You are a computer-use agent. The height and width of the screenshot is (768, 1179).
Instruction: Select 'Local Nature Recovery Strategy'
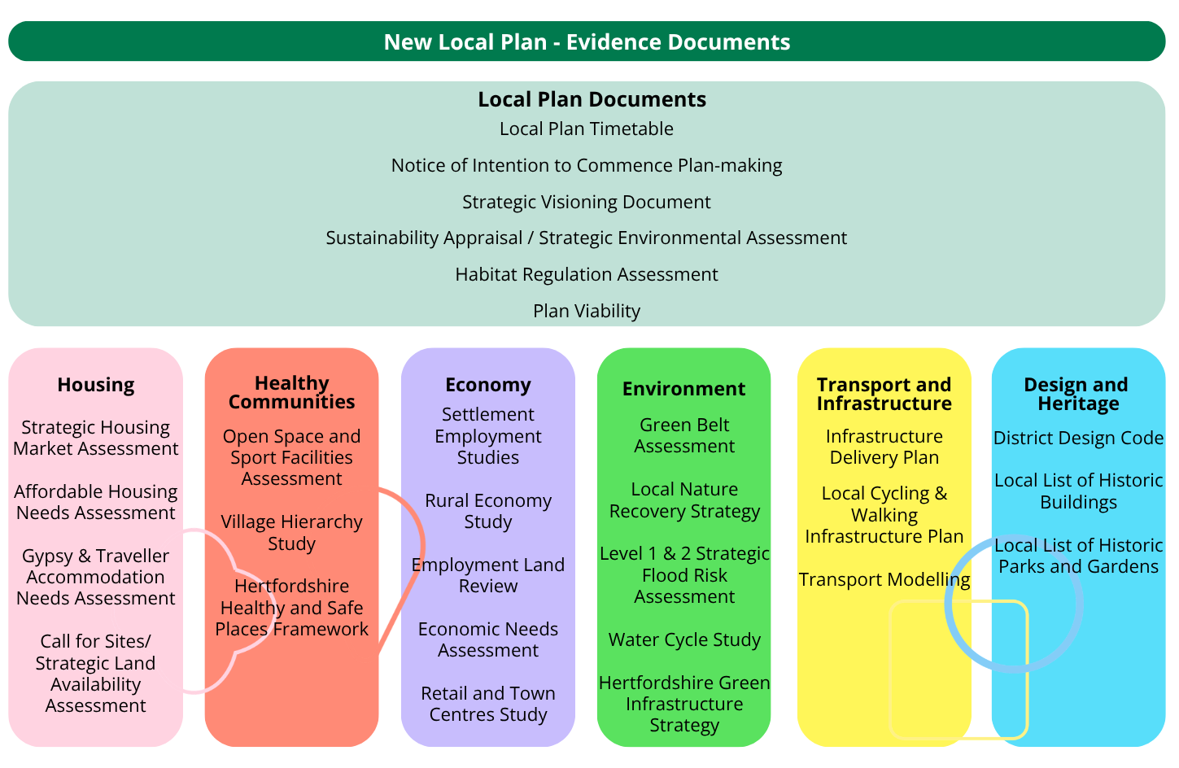684,500
